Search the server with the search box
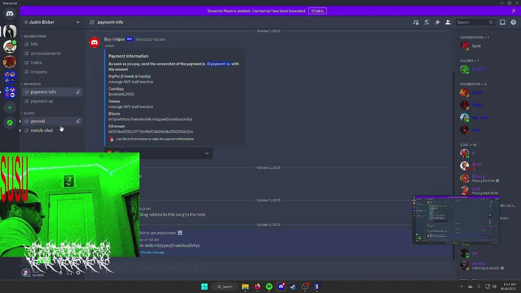This screenshot has height=293, width=521. [x=472, y=22]
